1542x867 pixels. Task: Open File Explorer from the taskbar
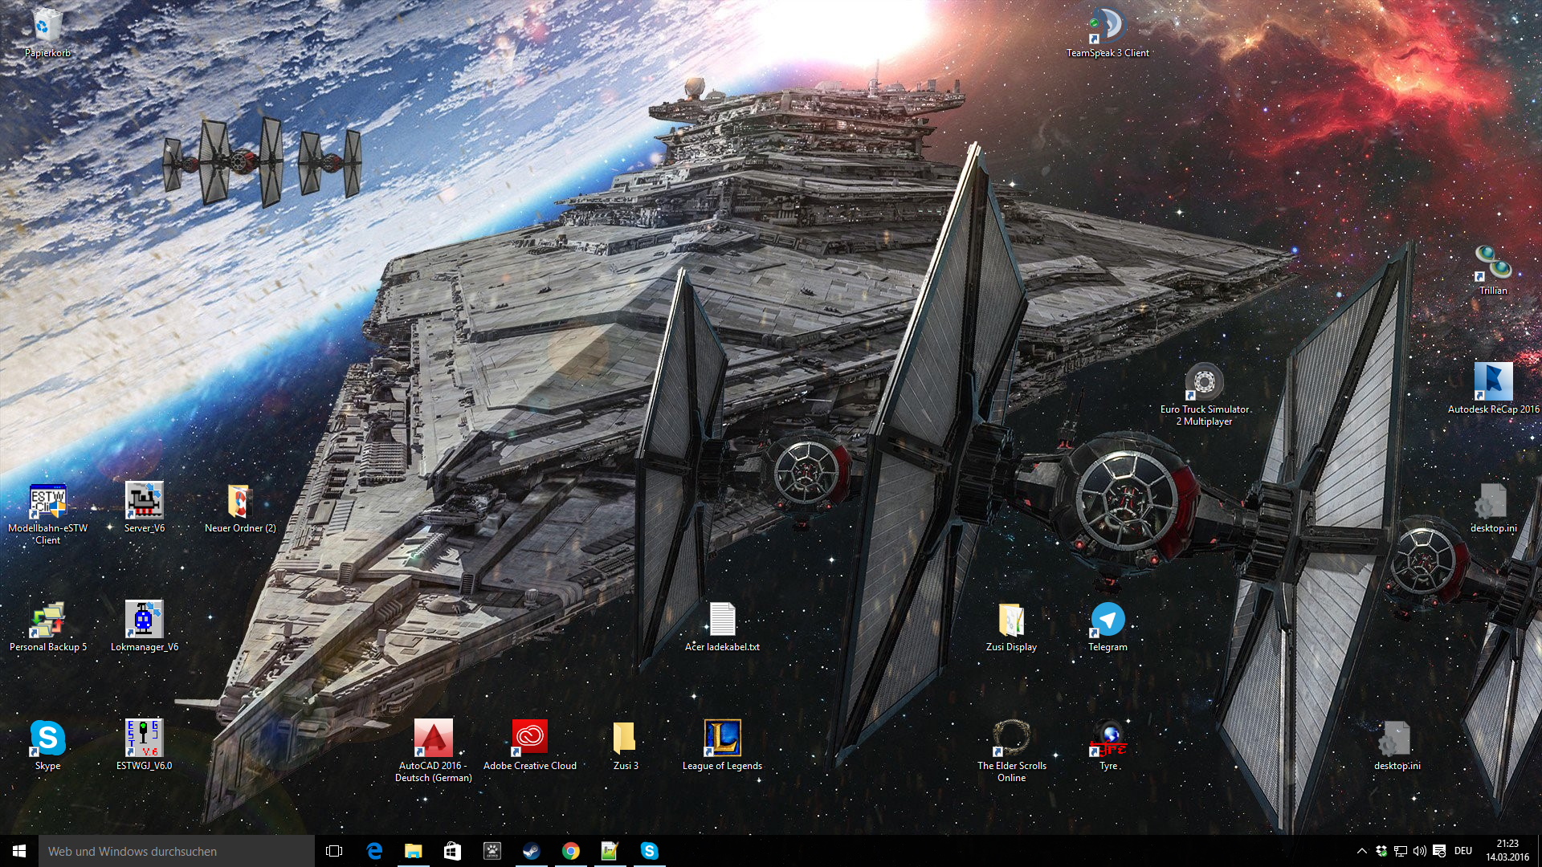pos(413,851)
